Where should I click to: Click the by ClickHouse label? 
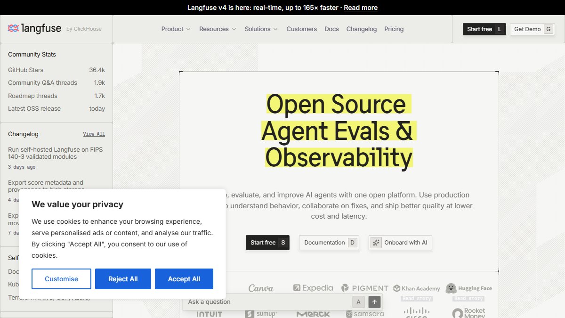pos(84,29)
